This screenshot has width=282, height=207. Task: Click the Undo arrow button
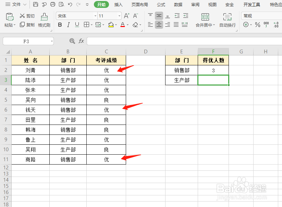tap(70, 4)
